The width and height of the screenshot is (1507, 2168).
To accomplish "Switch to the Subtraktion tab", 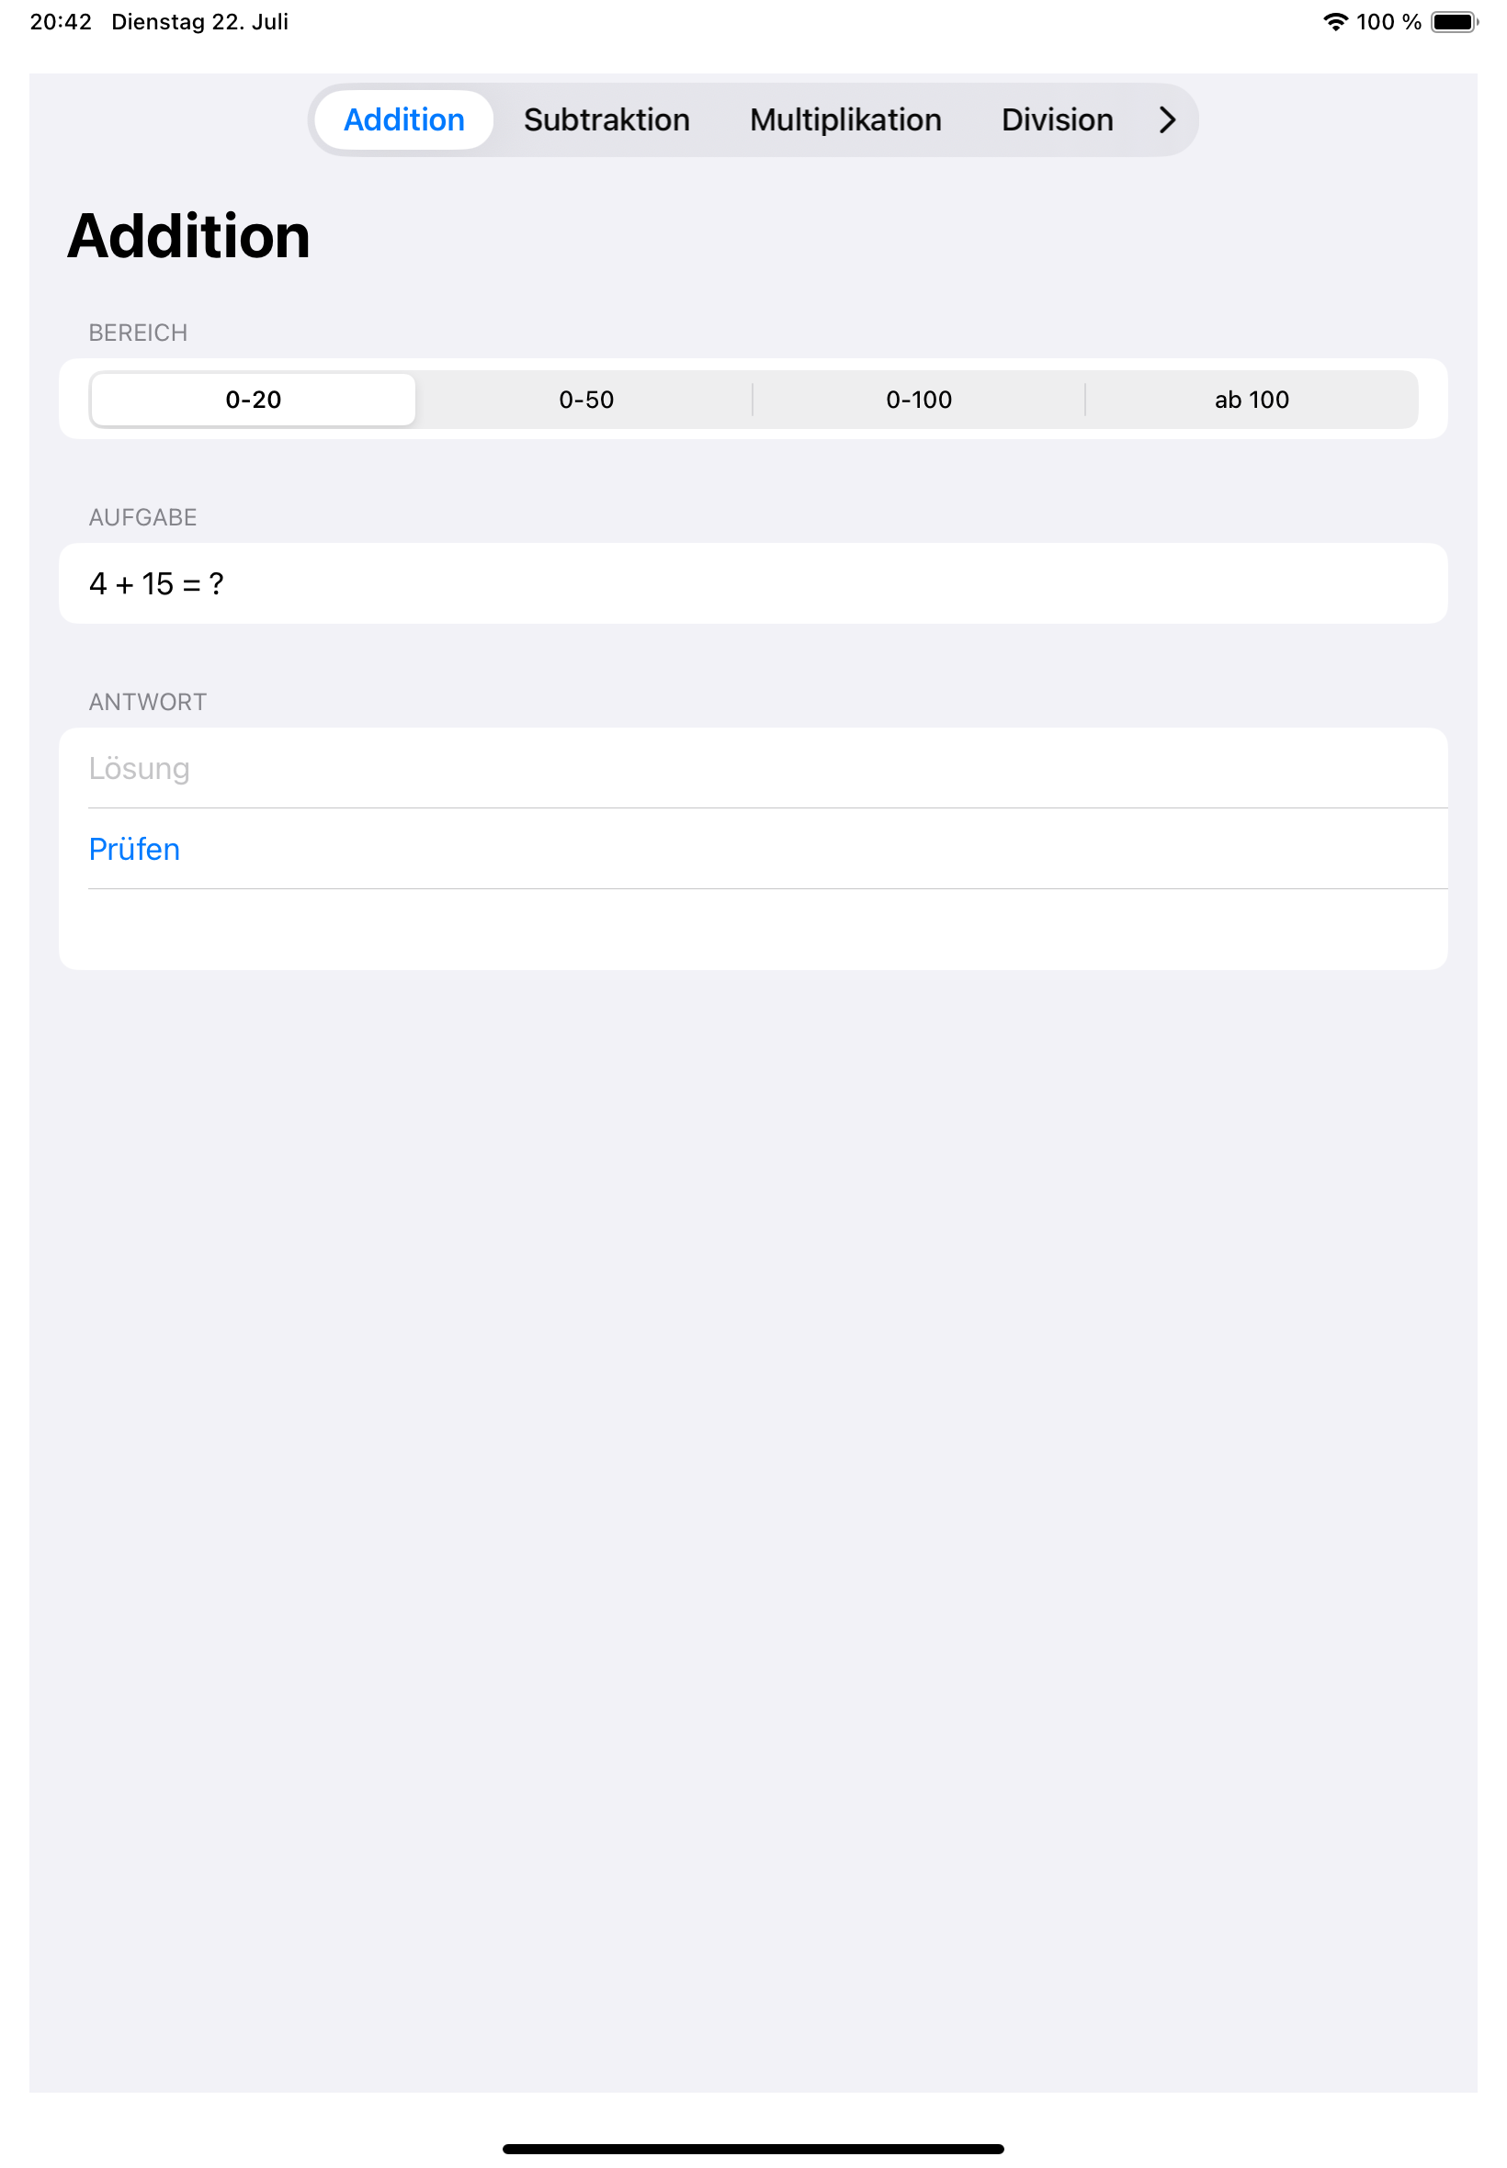I will [x=606, y=119].
